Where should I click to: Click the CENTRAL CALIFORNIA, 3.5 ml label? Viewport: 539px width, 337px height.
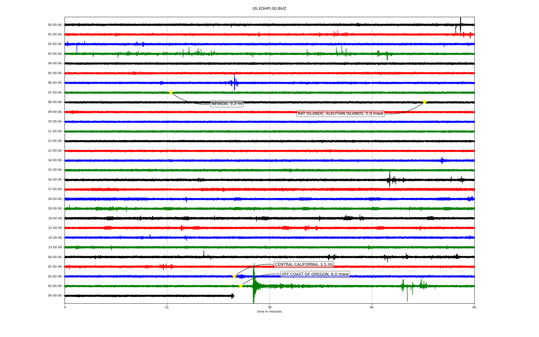pyautogui.click(x=303, y=265)
